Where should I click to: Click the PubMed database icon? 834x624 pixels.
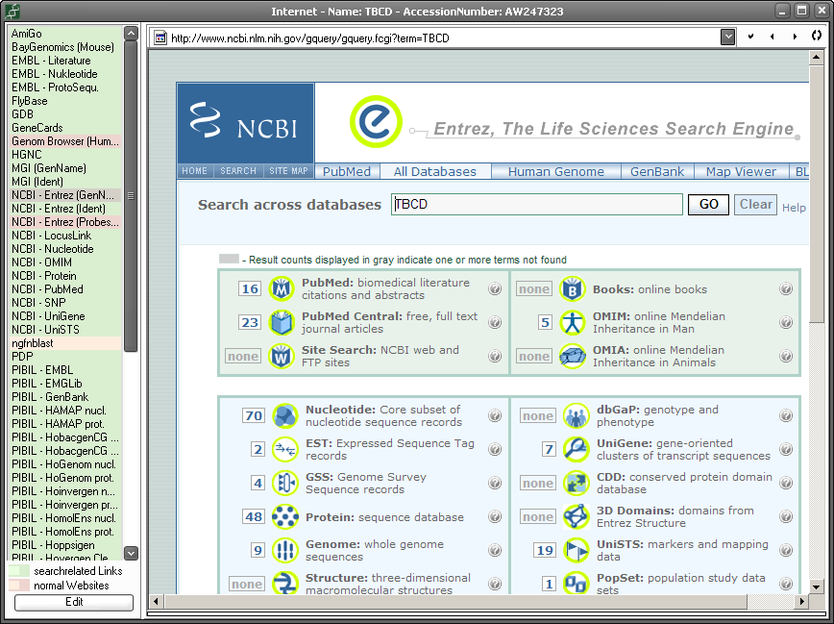(282, 289)
